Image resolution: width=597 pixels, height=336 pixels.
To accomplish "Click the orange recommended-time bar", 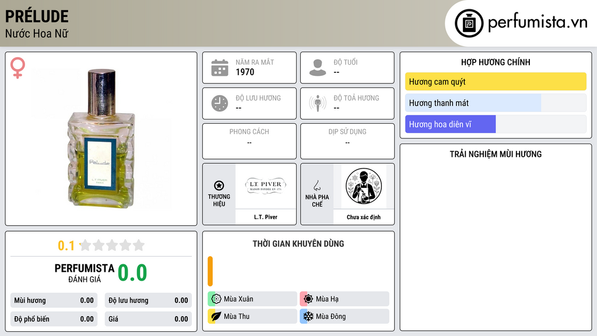I will tap(210, 271).
